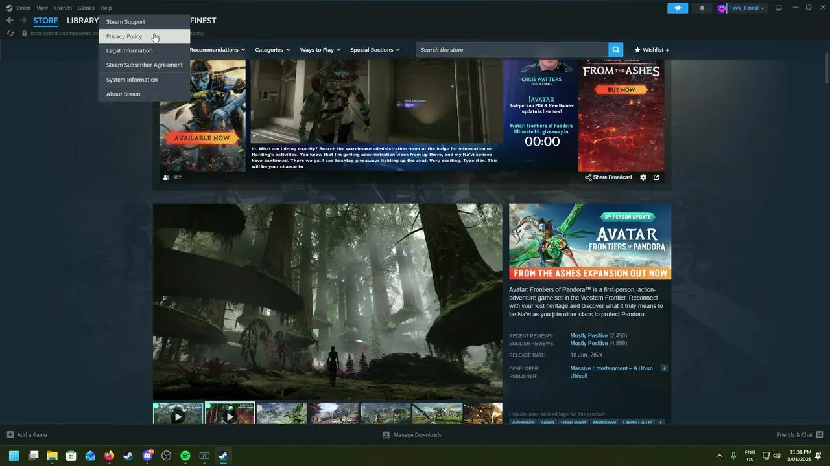Open the Steam announcements megaphone button
The image size is (830, 466).
(678, 8)
